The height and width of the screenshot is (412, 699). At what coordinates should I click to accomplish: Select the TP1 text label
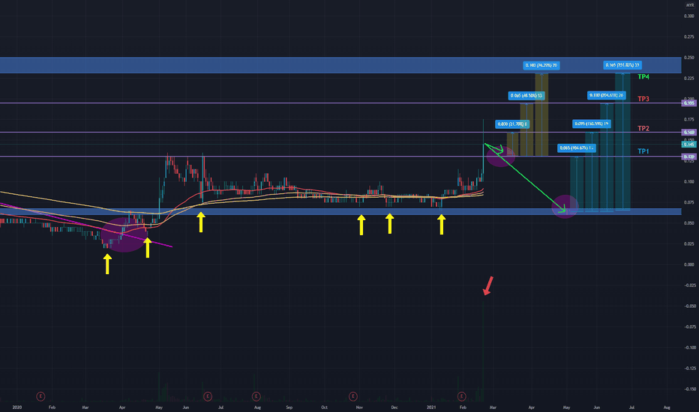tap(643, 151)
